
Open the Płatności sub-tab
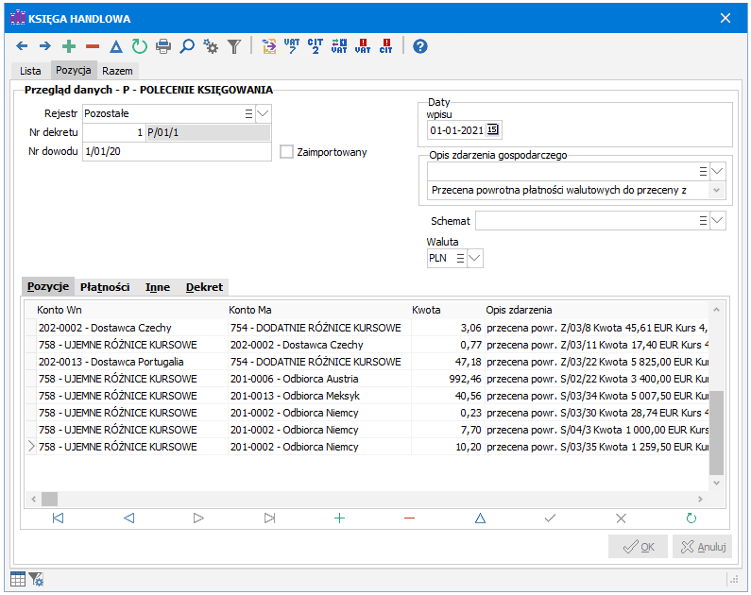click(x=105, y=287)
